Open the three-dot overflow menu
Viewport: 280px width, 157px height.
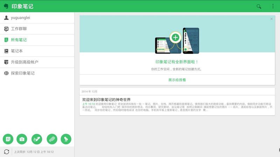click(273, 6)
